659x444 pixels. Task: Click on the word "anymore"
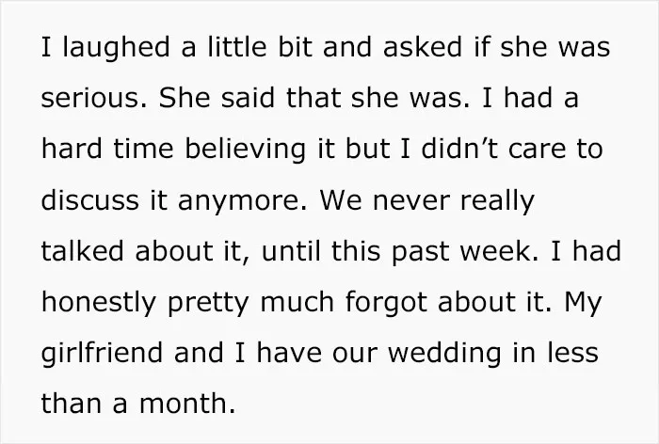coord(239,202)
